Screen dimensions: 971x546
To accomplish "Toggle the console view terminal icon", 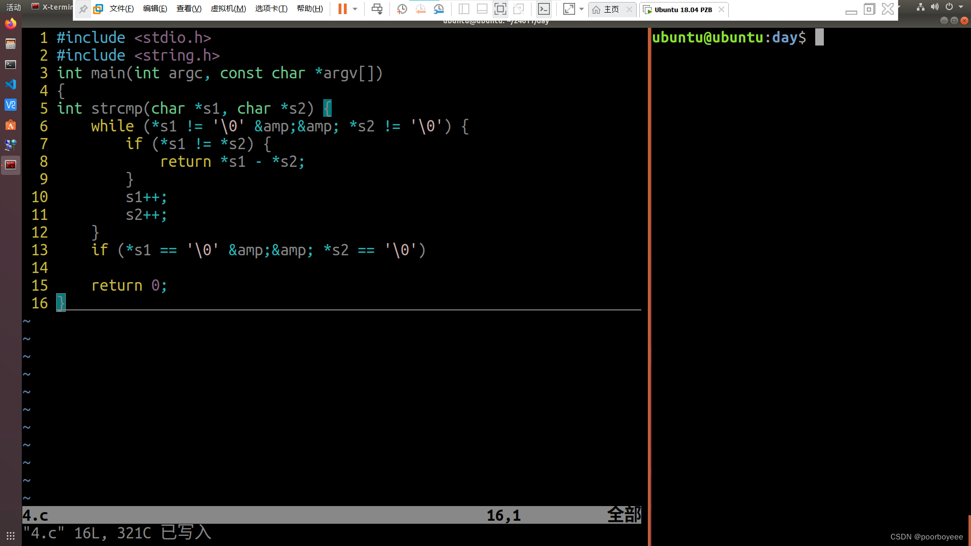I will click(544, 9).
